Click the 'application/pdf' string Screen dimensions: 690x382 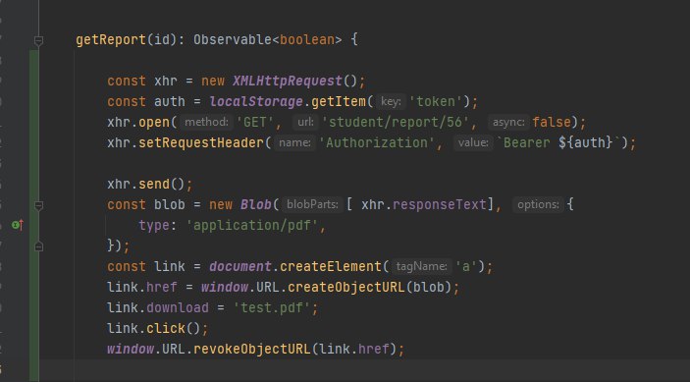coord(251,225)
